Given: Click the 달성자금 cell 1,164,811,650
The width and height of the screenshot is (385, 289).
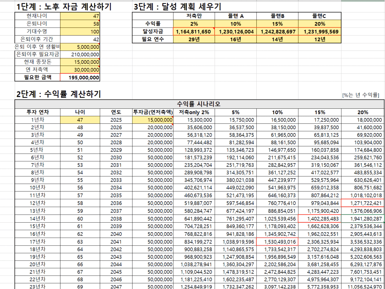Looking at the screenshot, I should (194, 31).
